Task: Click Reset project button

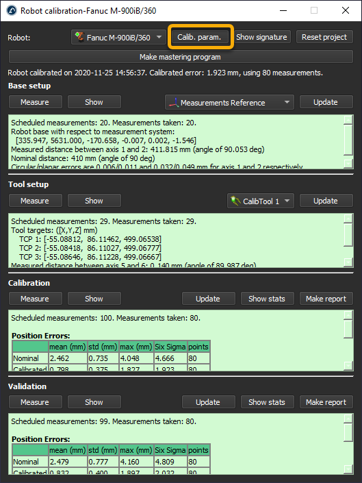Action: [x=324, y=37]
